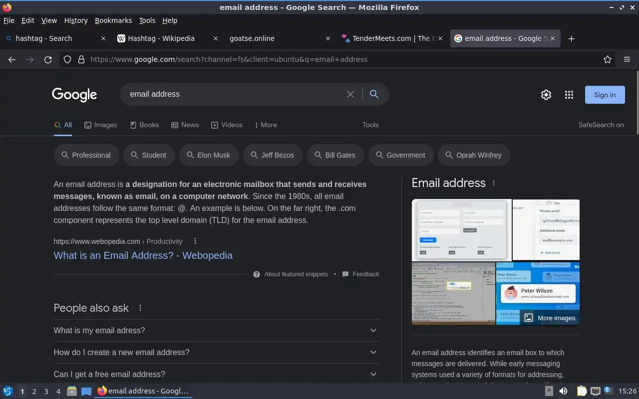This screenshot has height=399, width=639.
Task: Open clipboard manager tray icon
Action: pyautogui.click(x=582, y=391)
